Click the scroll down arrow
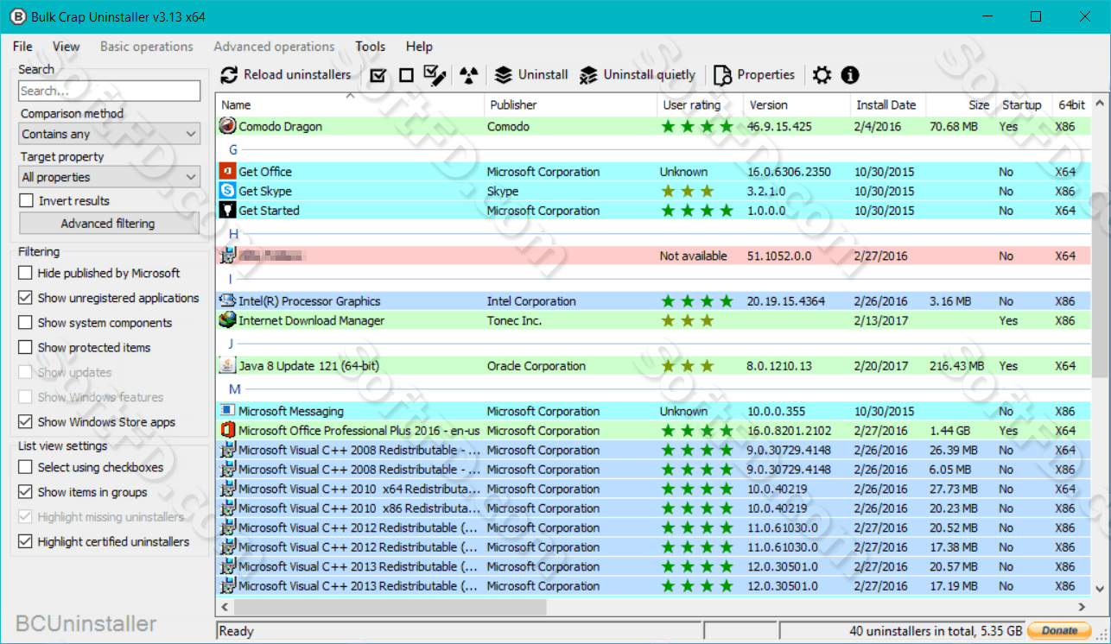Viewport: 1111px width, 644px height. pos(1100,588)
